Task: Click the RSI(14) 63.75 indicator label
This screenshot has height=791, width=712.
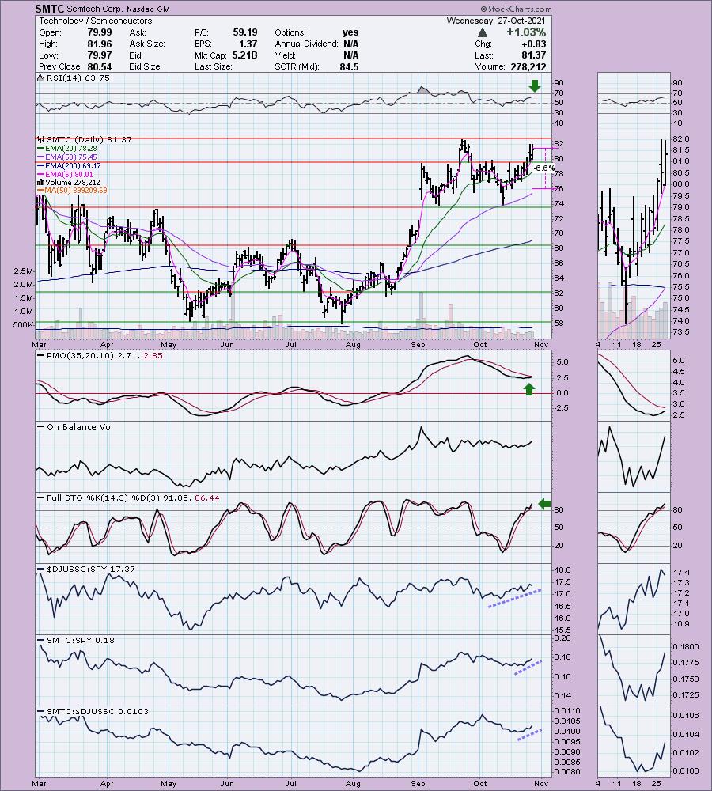Action: (78, 78)
